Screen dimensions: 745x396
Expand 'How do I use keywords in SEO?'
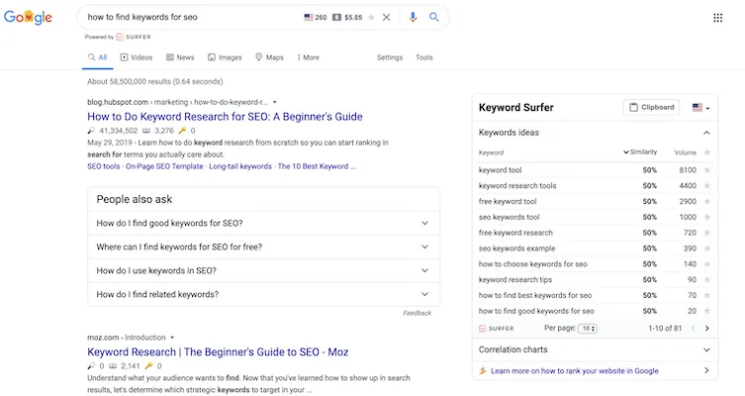[264, 270]
